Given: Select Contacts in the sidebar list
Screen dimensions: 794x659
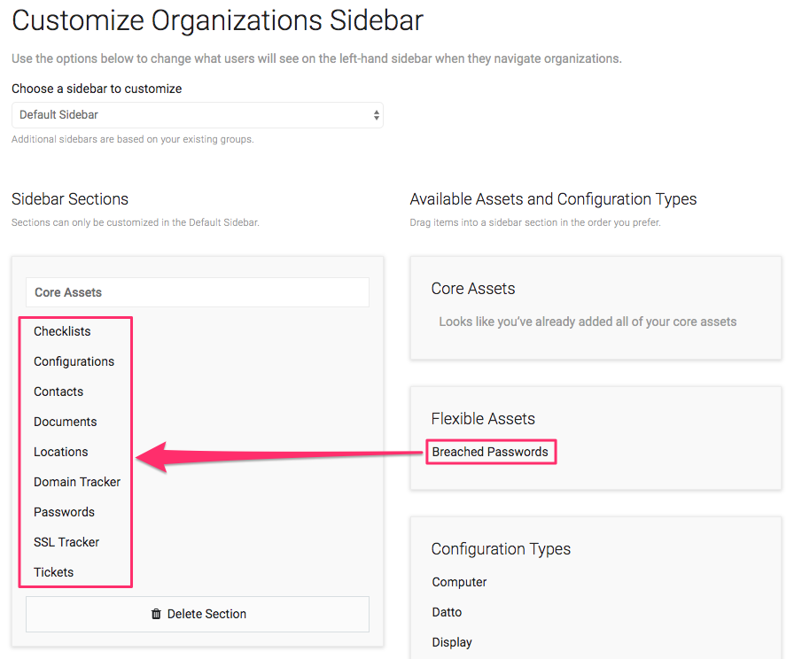Looking at the screenshot, I should 58,392.
